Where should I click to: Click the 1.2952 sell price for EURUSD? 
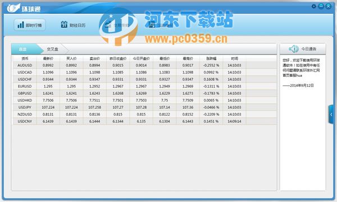coord(94,86)
